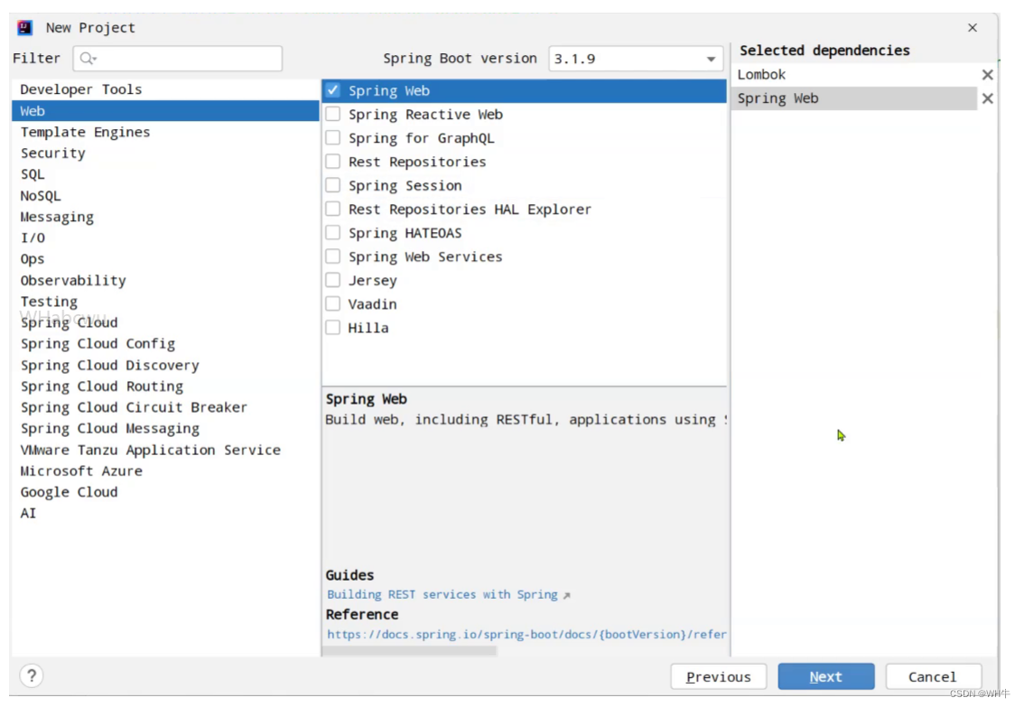
Task: Select Spring Web in Selected dependencies list
Action: (x=855, y=98)
